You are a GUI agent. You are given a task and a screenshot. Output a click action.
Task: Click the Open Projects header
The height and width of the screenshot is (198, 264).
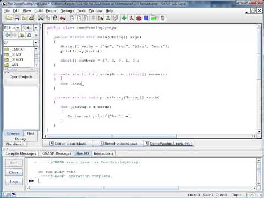click(21, 76)
